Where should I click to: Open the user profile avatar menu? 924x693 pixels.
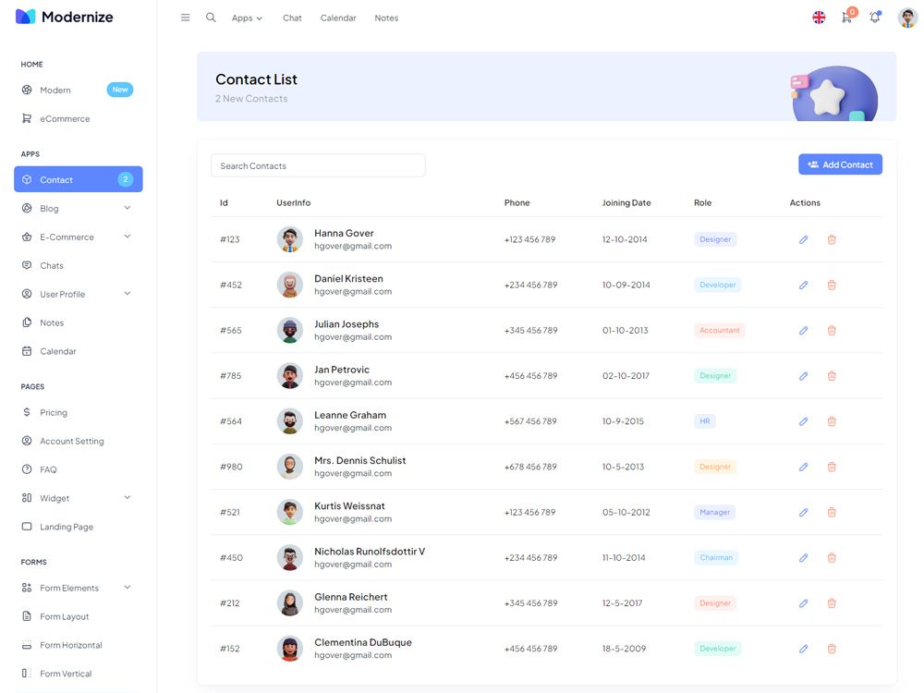906,18
